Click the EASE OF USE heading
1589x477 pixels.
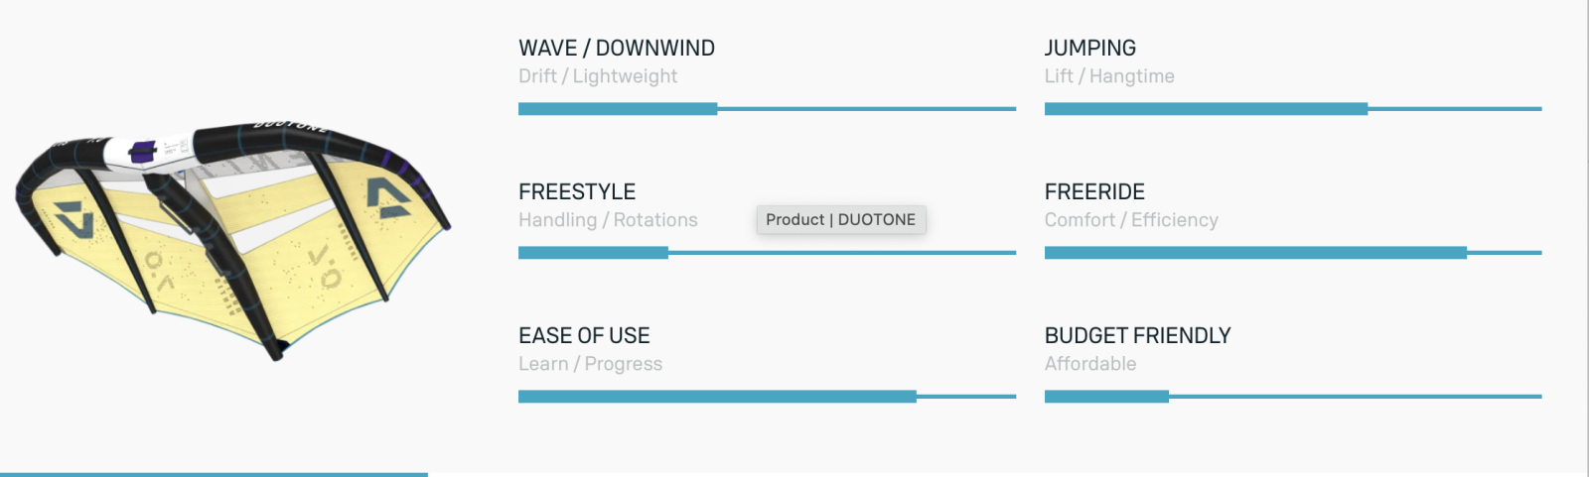[584, 335]
